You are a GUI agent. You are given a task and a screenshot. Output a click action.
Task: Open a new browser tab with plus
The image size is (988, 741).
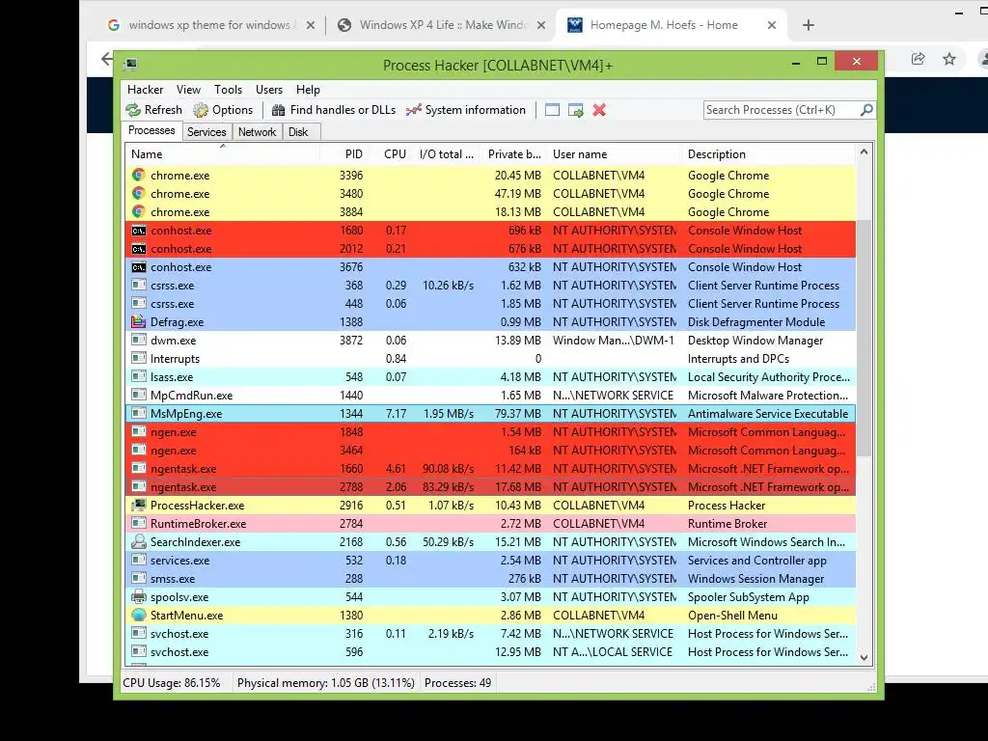pos(809,25)
